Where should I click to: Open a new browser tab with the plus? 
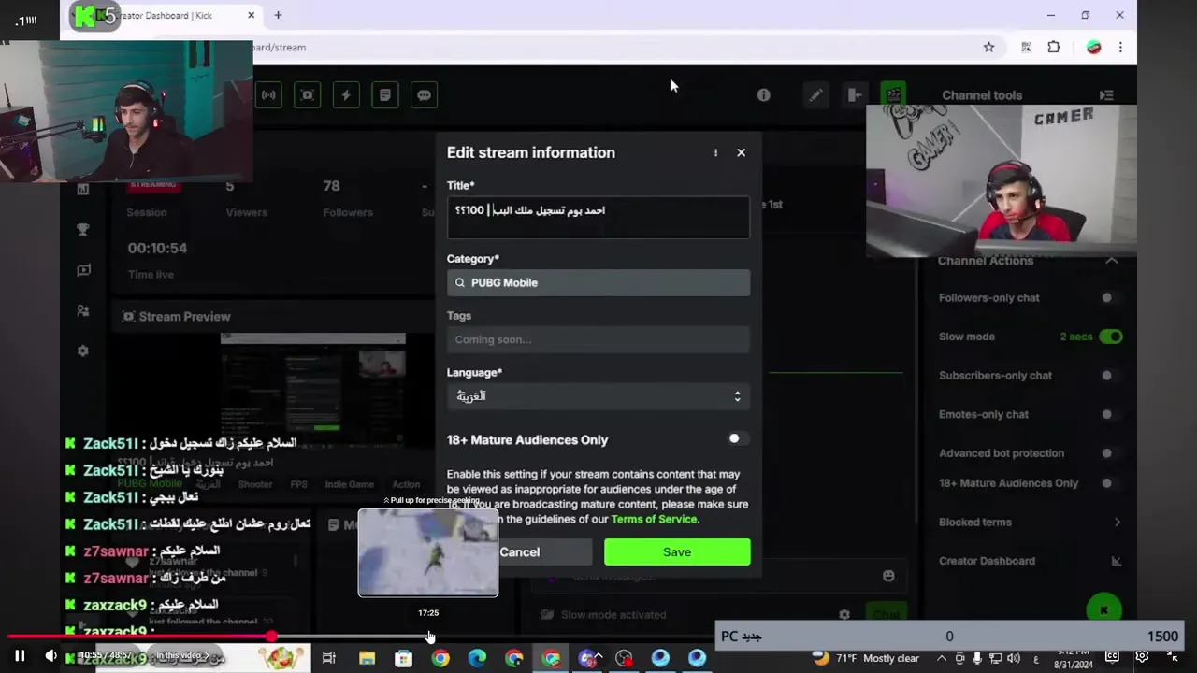click(278, 15)
